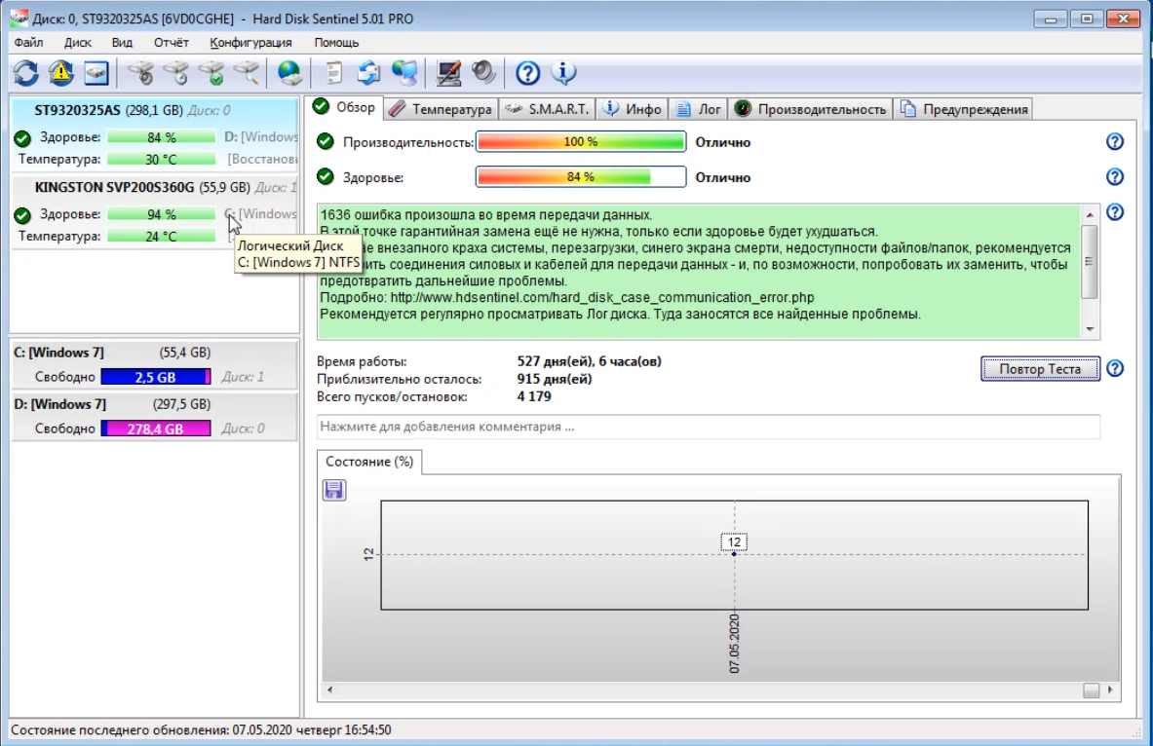The image size is (1153, 746).
Task: Click the description box scroll down arrow
Action: (1090, 329)
